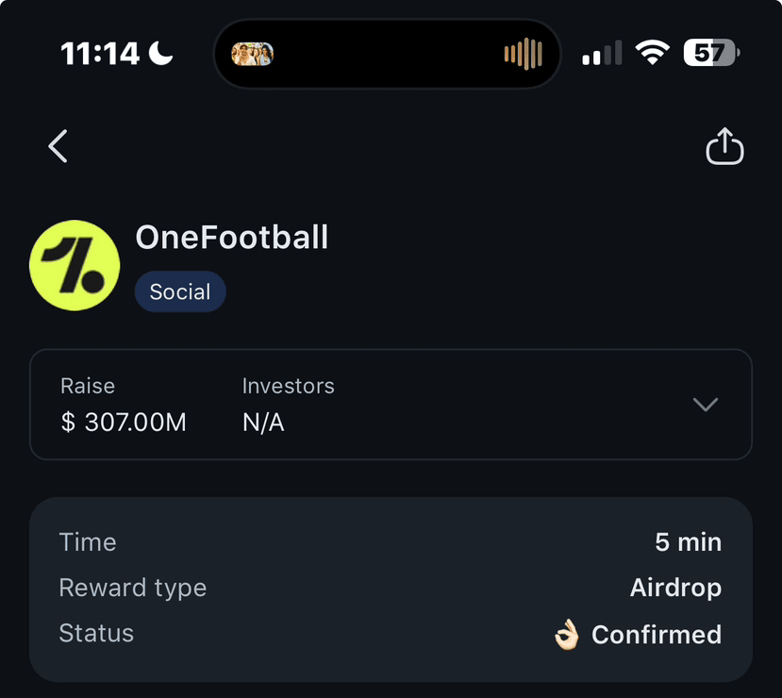The width and height of the screenshot is (782, 698).
Task: Tap the OneFootball yellow logo
Action: [75, 265]
